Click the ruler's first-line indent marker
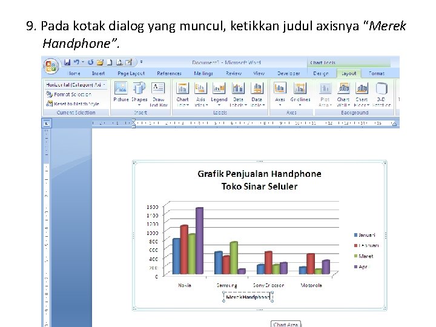Viewport: 436px width, 327px height. click(x=134, y=121)
